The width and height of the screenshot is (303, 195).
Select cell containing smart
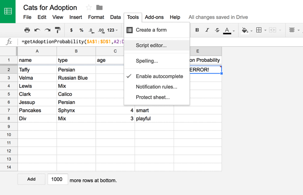[154, 110]
